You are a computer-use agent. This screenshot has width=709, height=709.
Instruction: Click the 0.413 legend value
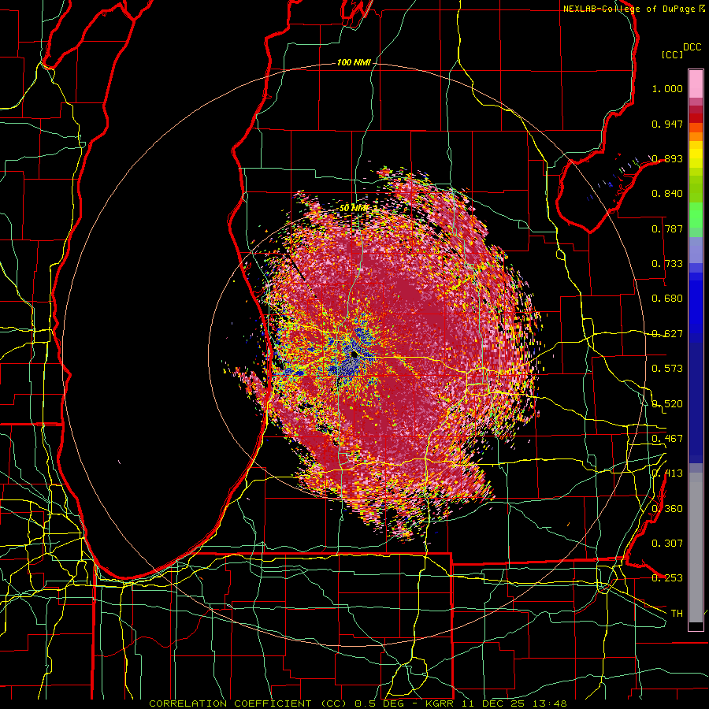[667, 473]
